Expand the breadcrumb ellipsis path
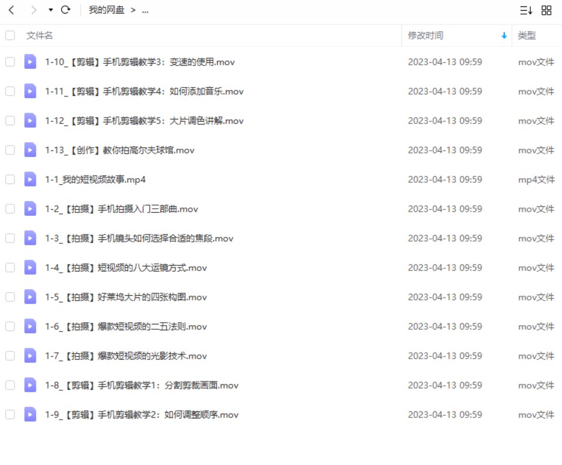Screen dimensions: 562x465 (145, 11)
